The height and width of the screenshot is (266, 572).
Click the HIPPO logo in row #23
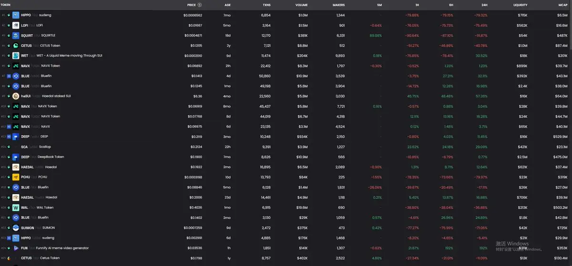[x=16, y=238]
